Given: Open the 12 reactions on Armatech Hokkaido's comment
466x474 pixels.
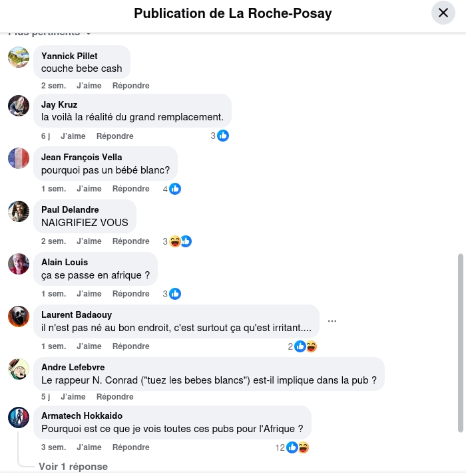Looking at the screenshot, I should 292,447.
